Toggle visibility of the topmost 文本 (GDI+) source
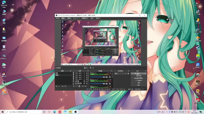Screen dimensions: 204x114 coord(84,73)
